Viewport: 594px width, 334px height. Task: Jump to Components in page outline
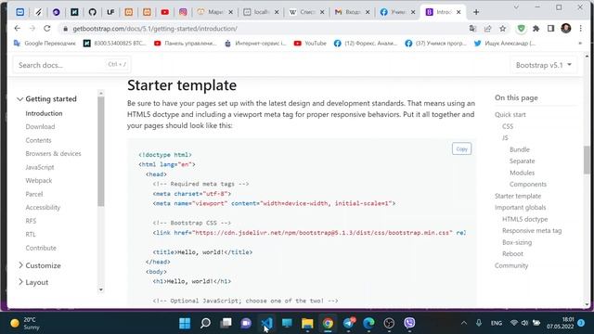(528, 184)
